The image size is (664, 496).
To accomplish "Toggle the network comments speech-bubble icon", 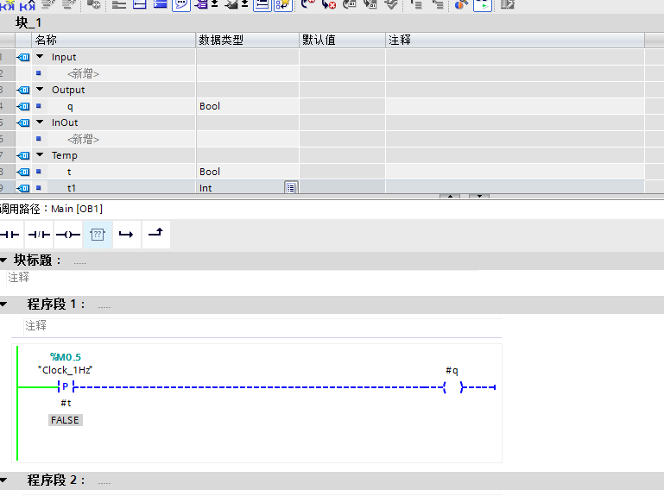I will click(181, 4).
